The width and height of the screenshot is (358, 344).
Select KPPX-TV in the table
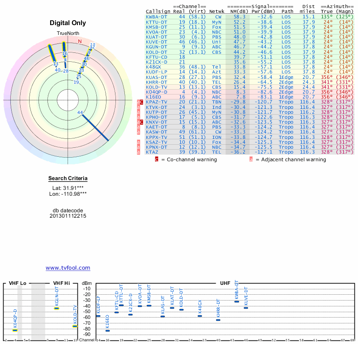[x=156, y=138]
